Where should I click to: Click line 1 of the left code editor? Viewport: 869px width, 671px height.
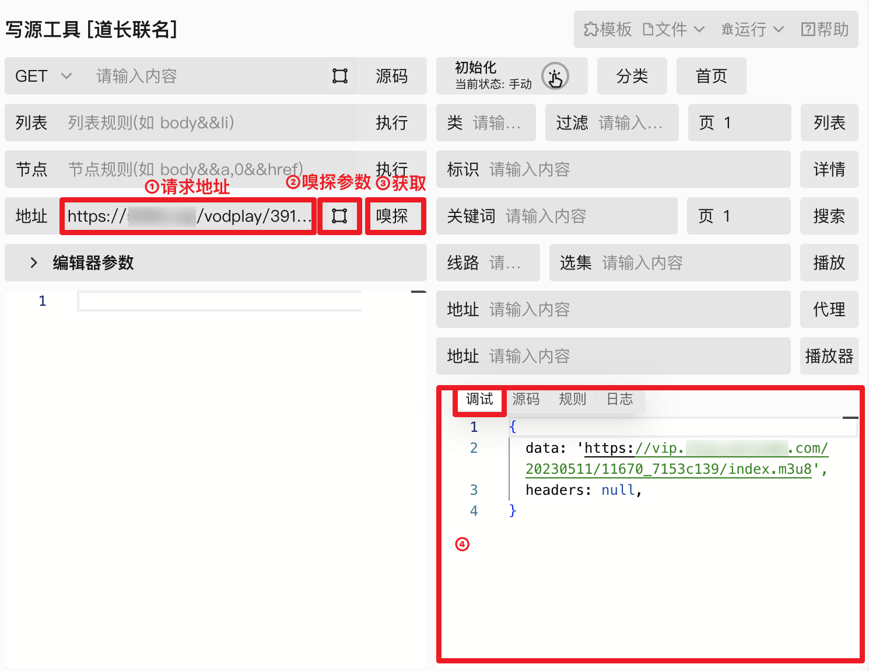(219, 301)
